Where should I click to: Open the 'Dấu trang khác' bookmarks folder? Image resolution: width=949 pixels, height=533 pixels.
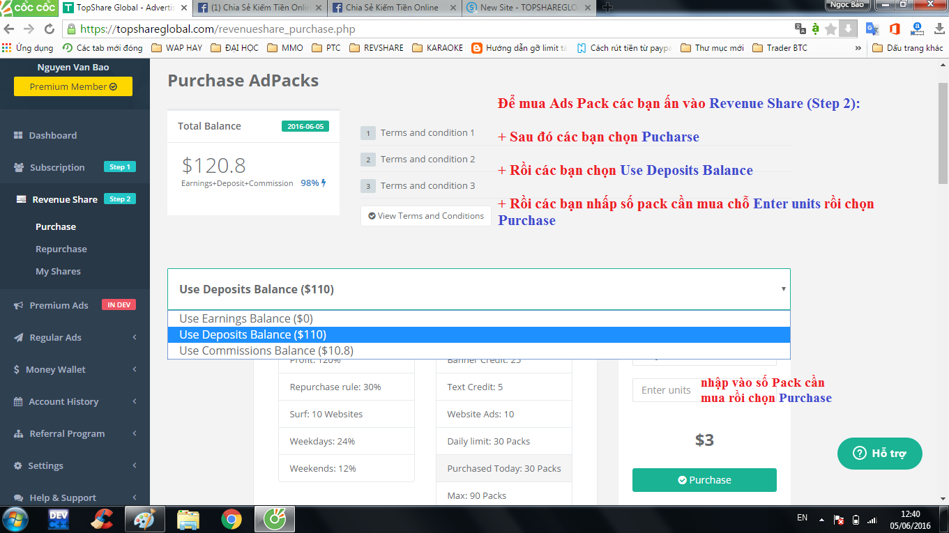(908, 48)
